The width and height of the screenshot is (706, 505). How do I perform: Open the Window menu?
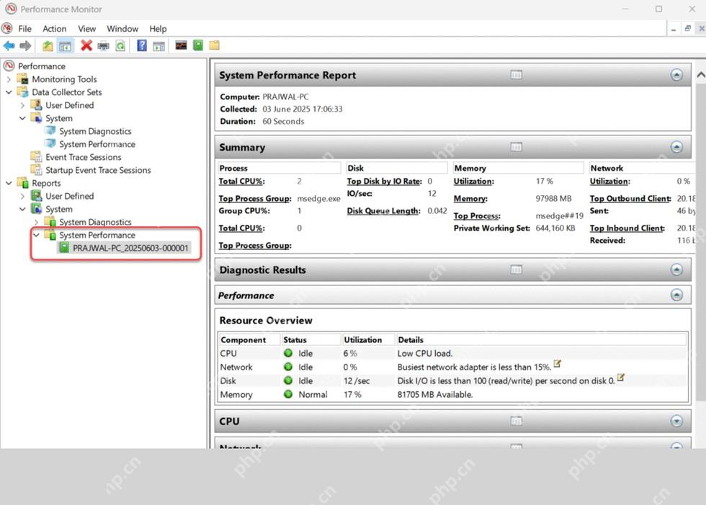point(122,28)
